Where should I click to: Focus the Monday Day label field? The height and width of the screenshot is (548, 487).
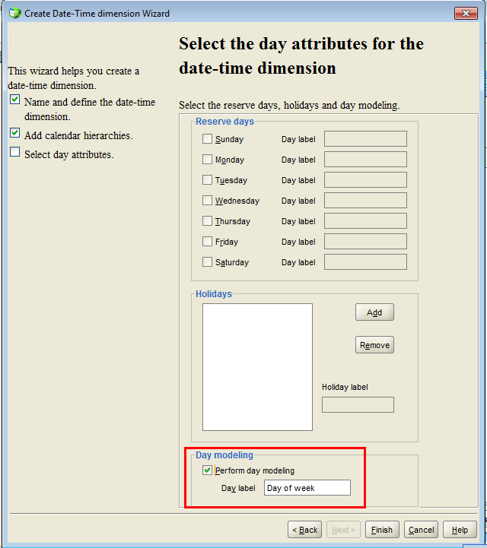(x=365, y=160)
